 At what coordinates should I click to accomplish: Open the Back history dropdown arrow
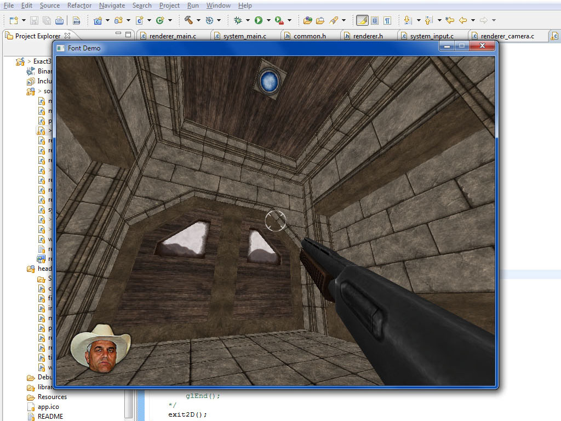[473, 20]
